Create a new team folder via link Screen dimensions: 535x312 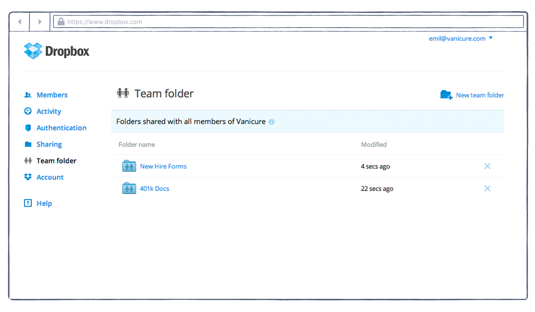480,95
